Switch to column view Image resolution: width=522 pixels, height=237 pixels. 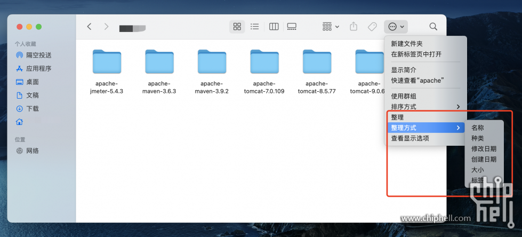[274, 27]
